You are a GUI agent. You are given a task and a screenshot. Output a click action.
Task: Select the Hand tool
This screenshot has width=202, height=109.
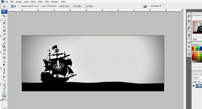tap(4, 92)
